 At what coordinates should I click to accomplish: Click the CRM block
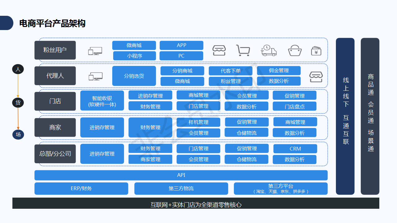pos(295,149)
